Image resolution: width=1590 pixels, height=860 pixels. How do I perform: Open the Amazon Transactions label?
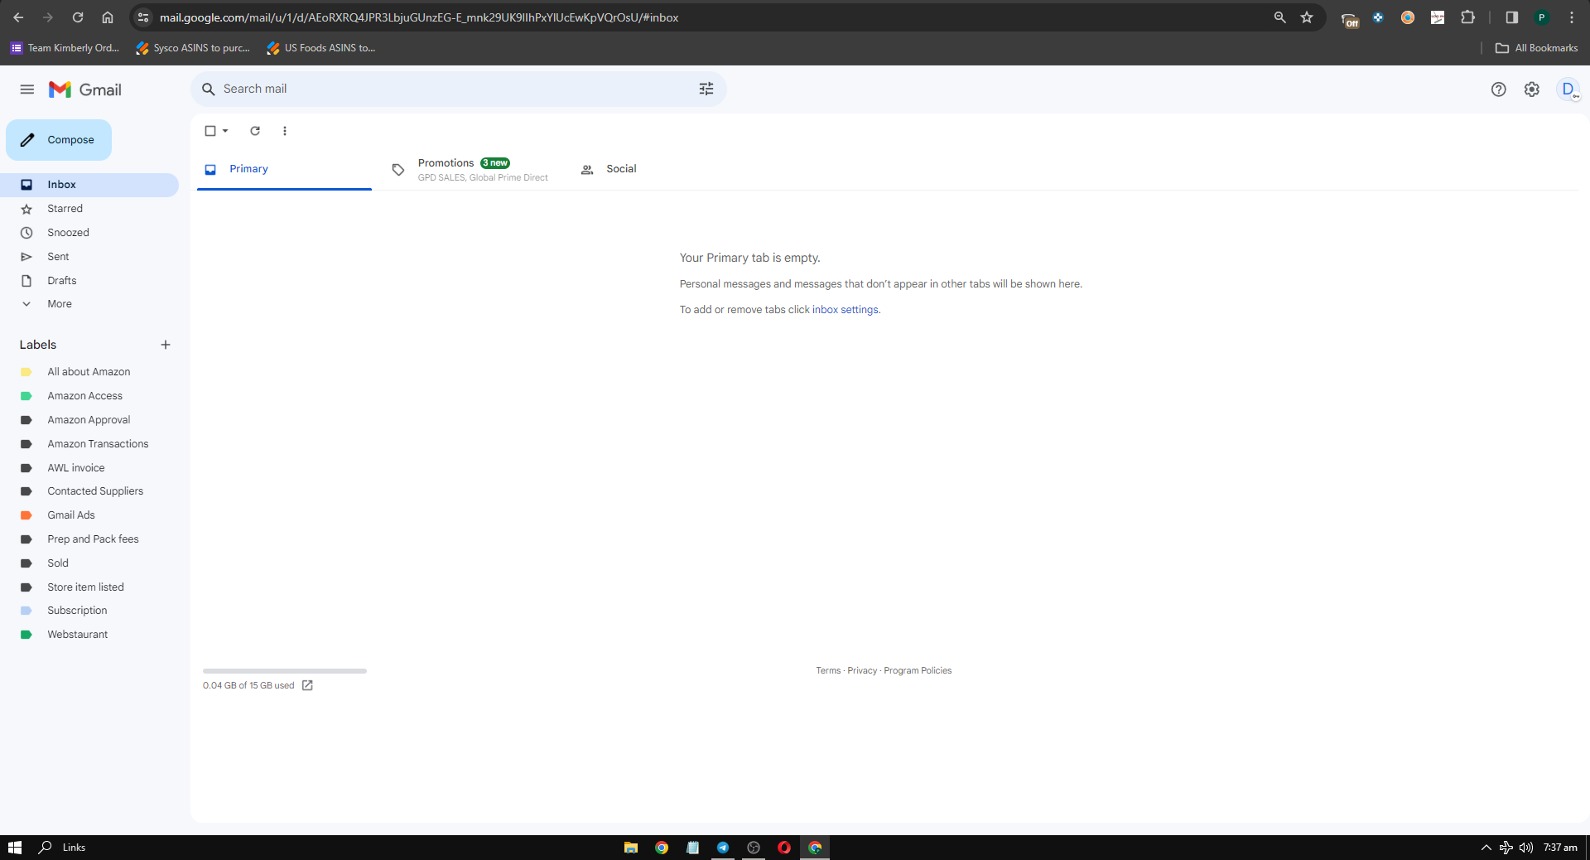89,444
